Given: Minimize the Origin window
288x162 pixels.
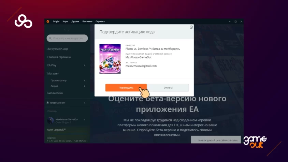Looking at the screenshot, I should tap(230, 21).
